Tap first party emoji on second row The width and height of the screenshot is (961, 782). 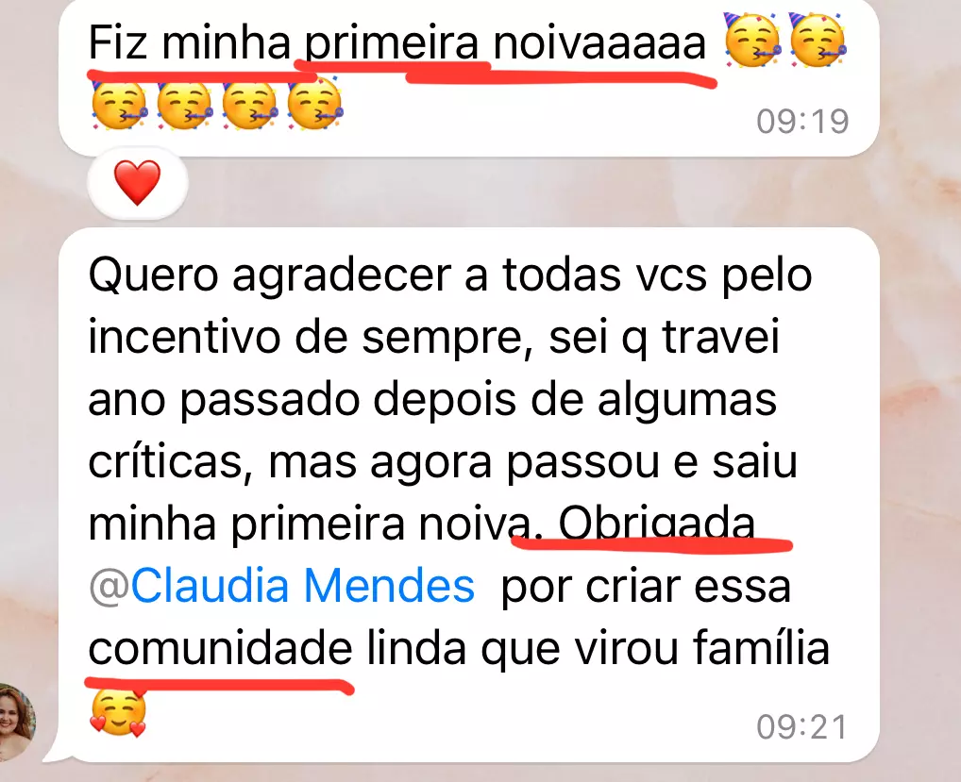[120, 104]
